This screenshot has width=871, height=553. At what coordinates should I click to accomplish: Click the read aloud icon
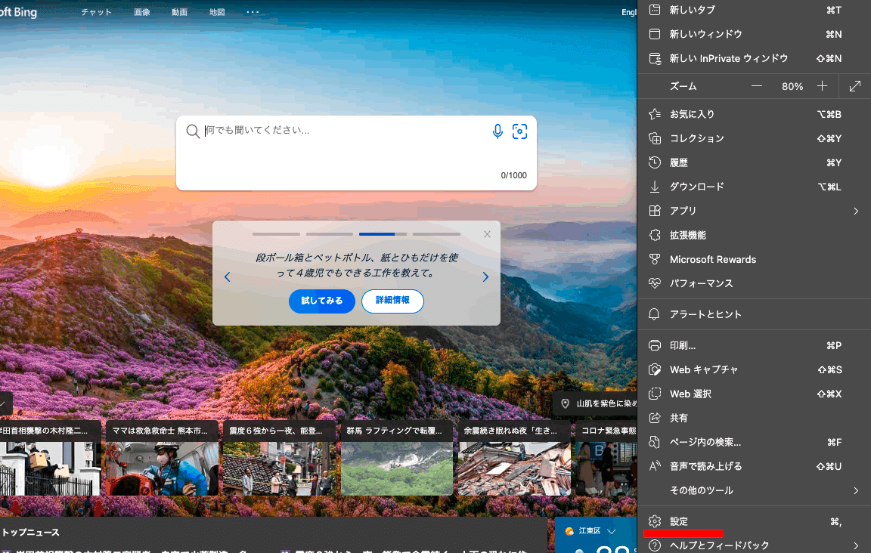click(655, 466)
